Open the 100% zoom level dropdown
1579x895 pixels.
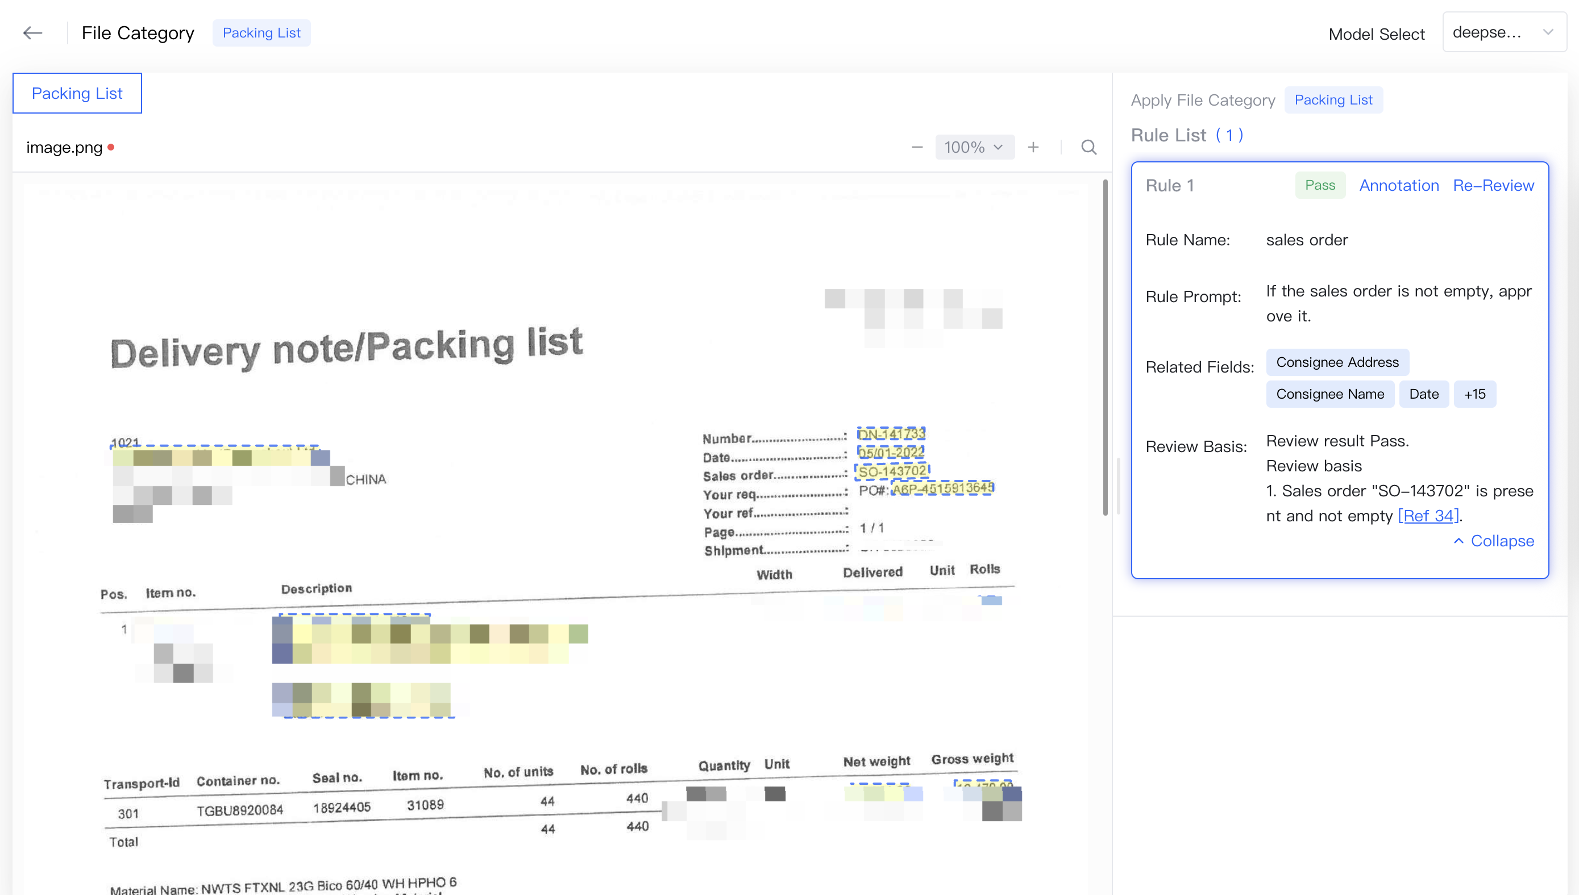974,148
